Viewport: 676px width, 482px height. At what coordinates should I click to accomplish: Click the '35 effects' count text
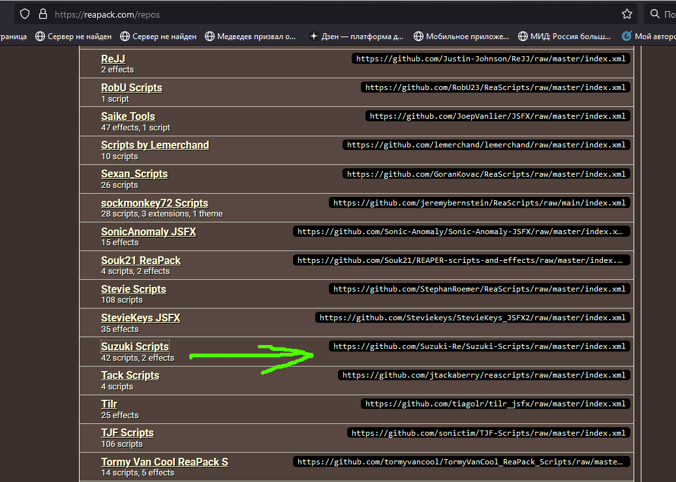tap(120, 329)
